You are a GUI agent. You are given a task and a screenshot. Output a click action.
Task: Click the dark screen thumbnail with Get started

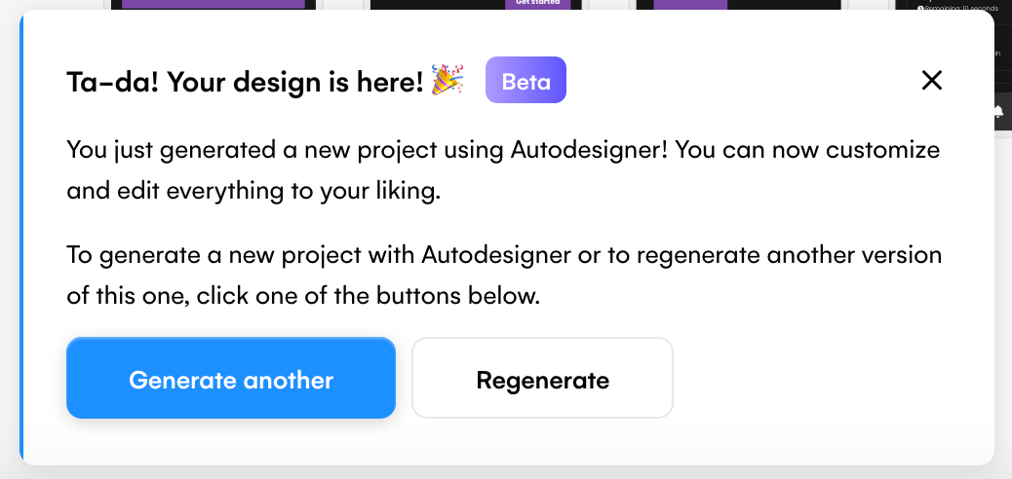pos(477,5)
